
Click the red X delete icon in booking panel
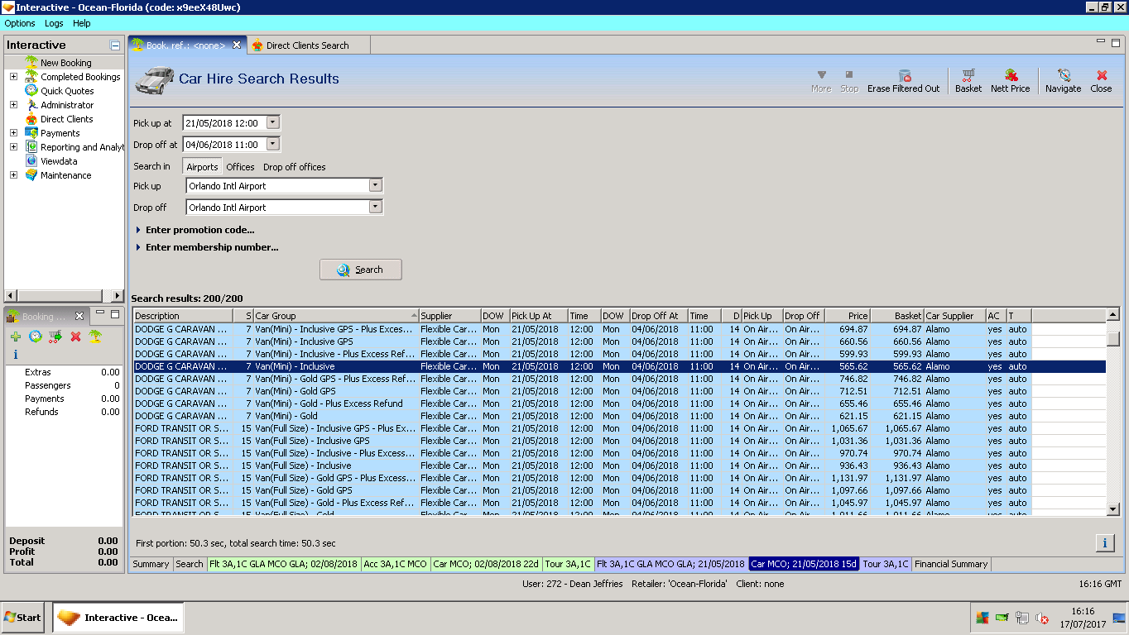click(75, 337)
